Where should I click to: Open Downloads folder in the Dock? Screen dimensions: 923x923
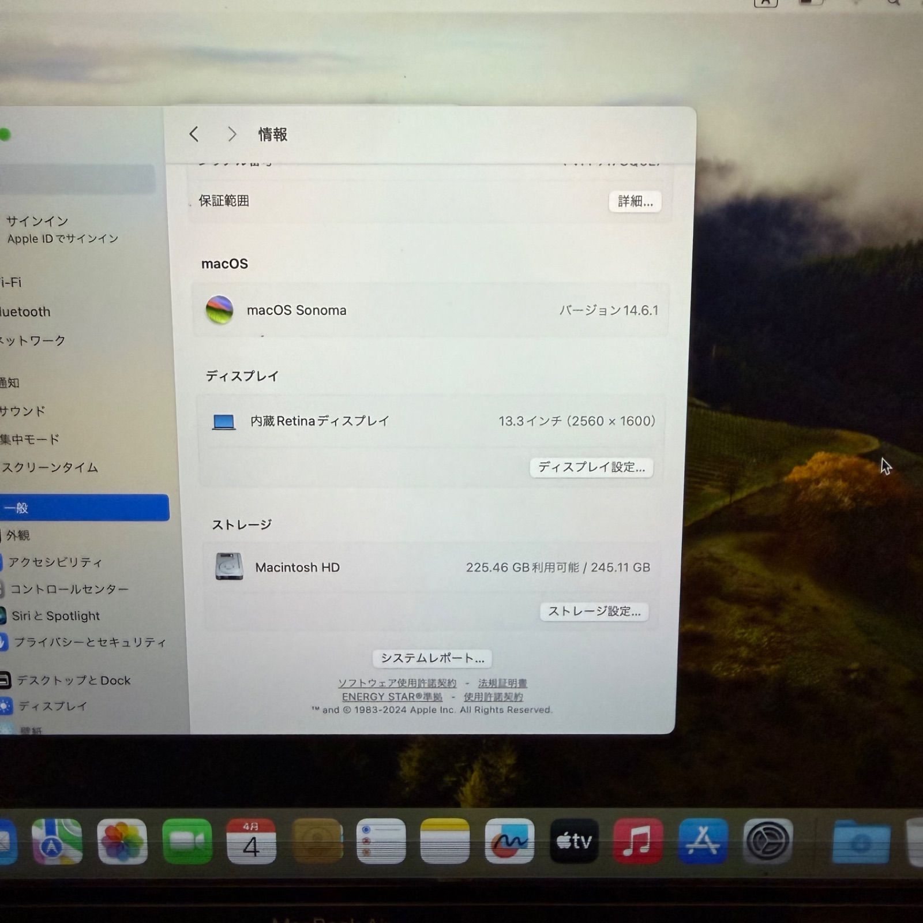click(x=861, y=842)
